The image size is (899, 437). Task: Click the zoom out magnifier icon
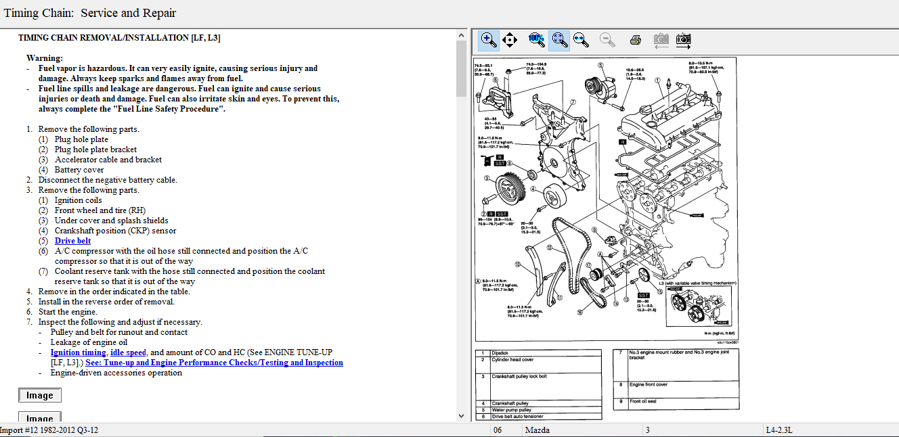click(607, 40)
